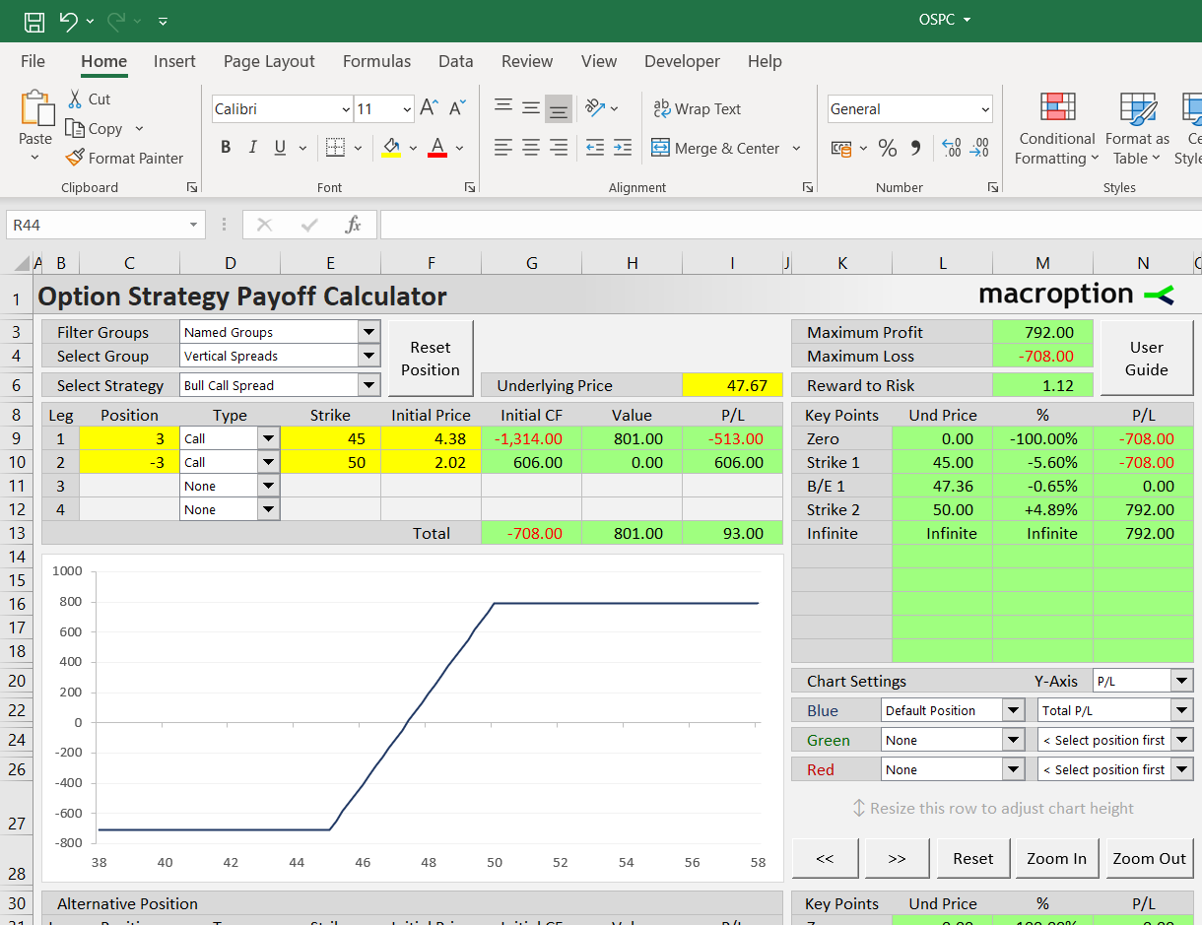
Task: Open the Number Format General dropdown
Action: pos(985,109)
